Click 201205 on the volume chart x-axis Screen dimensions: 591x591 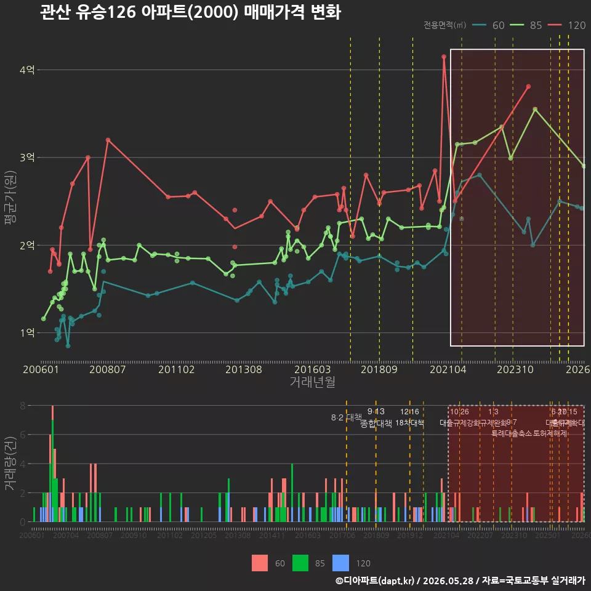[204, 535]
